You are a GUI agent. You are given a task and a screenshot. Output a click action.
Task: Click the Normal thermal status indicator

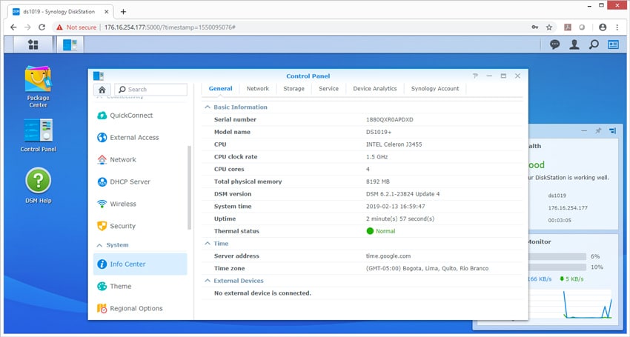point(381,231)
